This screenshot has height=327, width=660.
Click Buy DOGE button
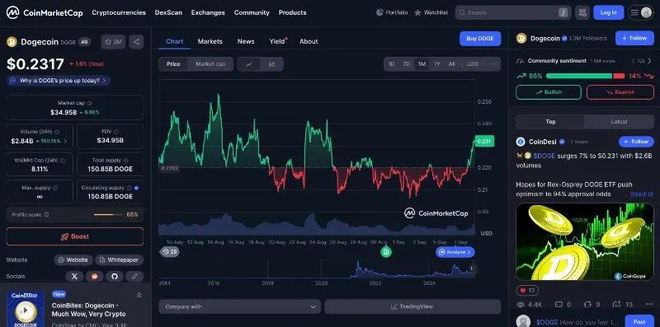(x=480, y=38)
